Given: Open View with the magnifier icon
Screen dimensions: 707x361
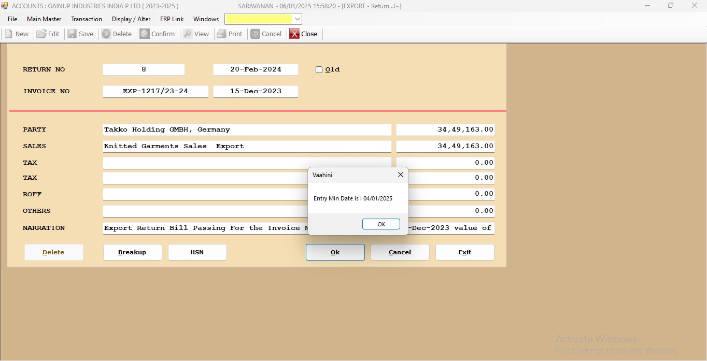Looking at the screenshot, I should tap(188, 34).
